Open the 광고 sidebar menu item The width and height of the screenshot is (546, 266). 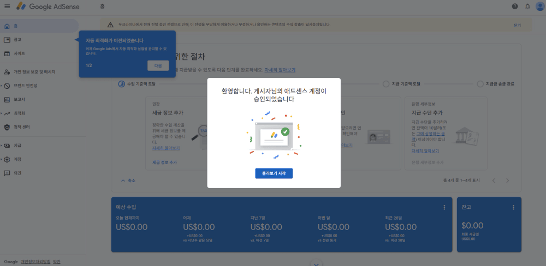39,40
